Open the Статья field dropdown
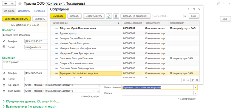Viewport: 233px width, 110px height. (x=195, y=94)
